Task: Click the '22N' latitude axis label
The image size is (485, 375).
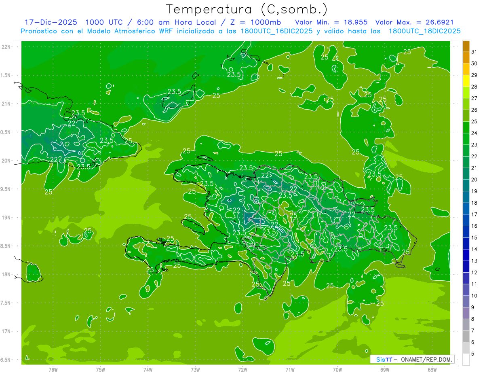Action: pos(6,47)
